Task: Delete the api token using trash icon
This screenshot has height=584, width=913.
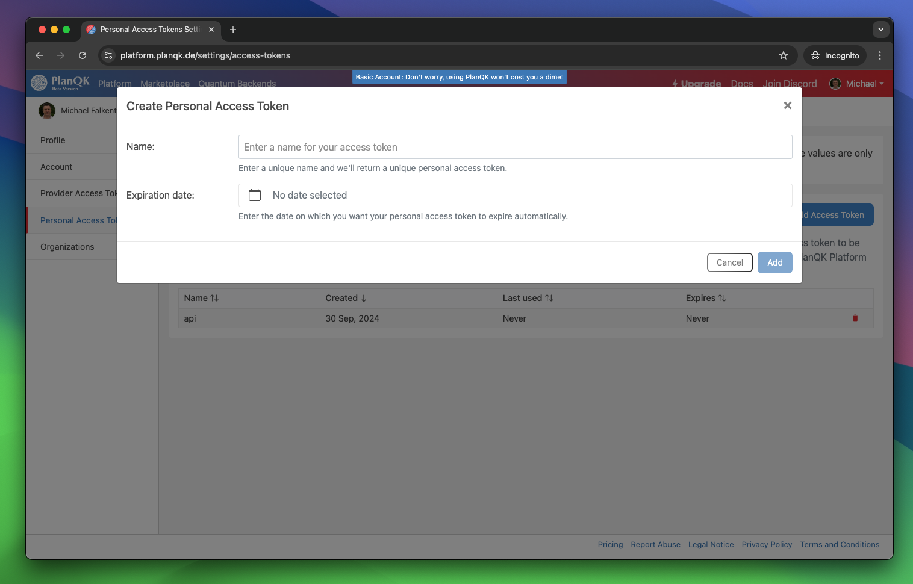Action: pos(855,318)
